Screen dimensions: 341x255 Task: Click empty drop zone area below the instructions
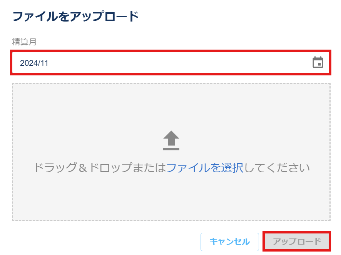click(x=171, y=197)
